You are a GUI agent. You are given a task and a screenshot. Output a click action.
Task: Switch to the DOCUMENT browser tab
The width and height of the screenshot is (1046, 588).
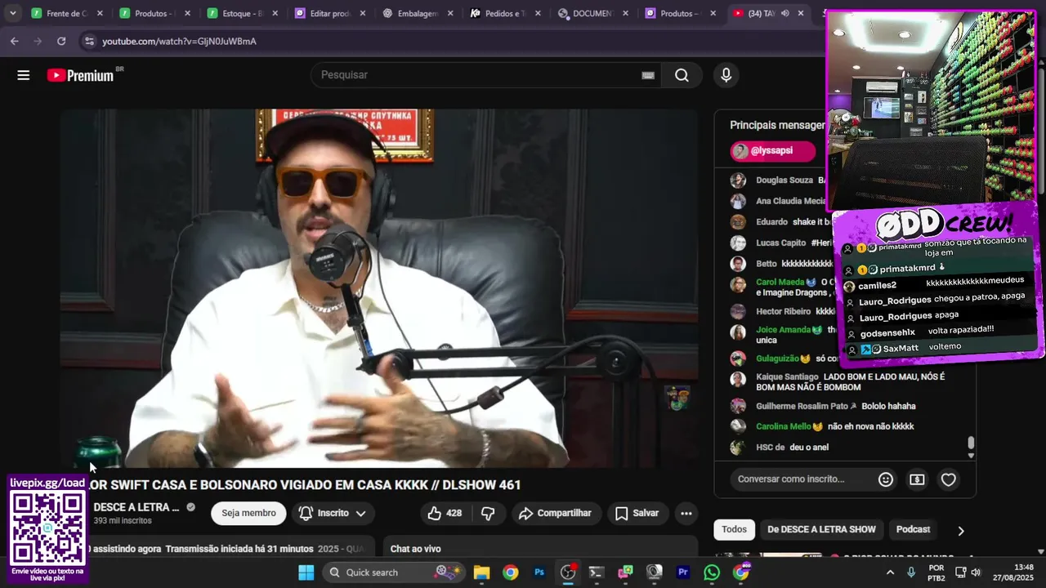coord(594,13)
